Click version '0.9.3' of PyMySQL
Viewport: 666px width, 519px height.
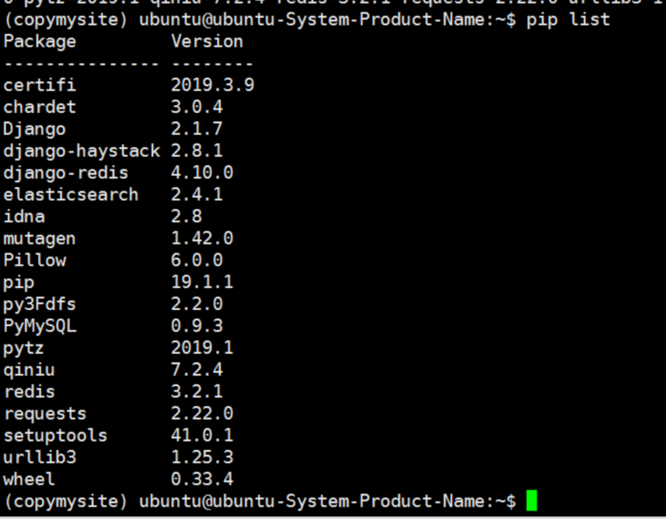click(x=197, y=326)
